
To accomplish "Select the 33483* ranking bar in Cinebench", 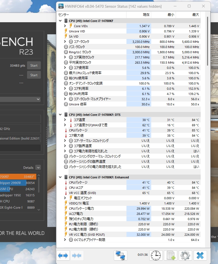I will coord(18,177).
